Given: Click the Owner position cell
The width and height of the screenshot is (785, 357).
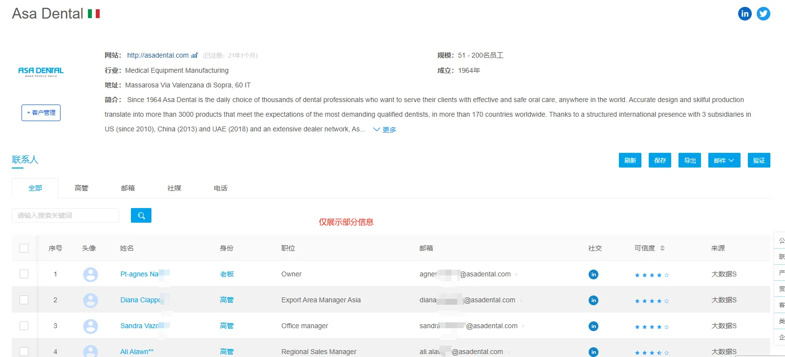Looking at the screenshot, I should [292, 274].
